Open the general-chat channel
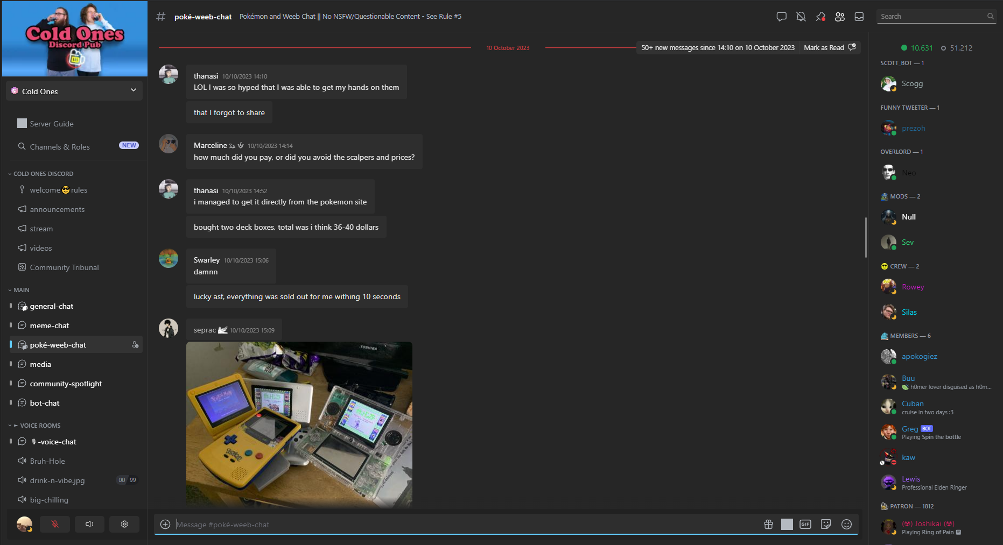 [x=76, y=306]
